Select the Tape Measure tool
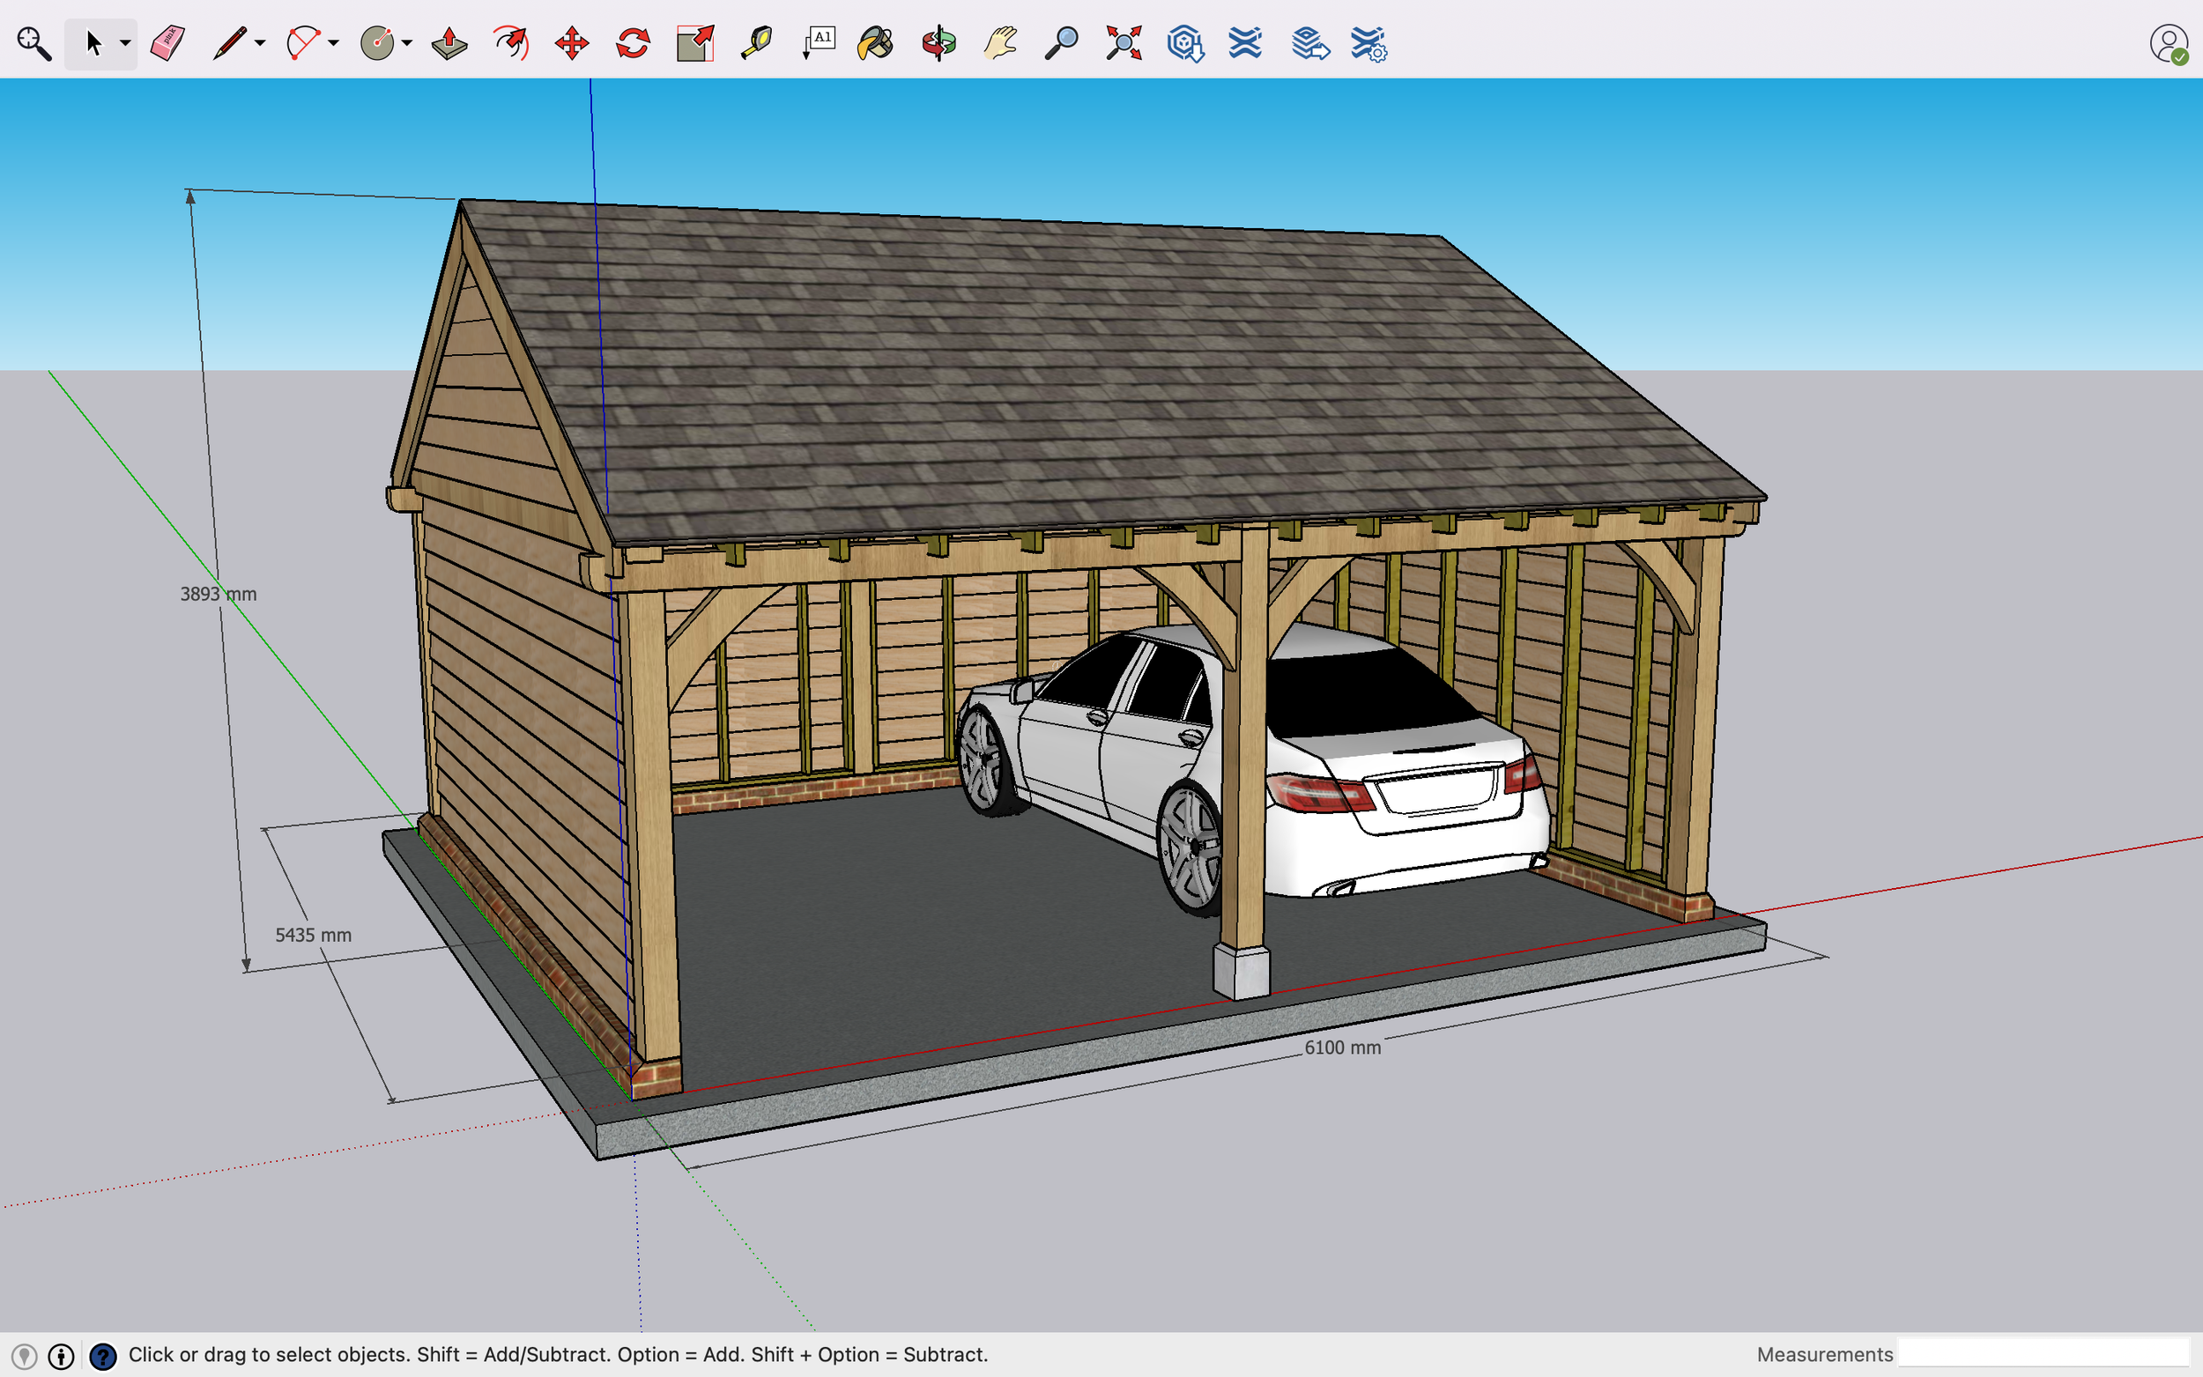The image size is (2203, 1377). (757, 43)
